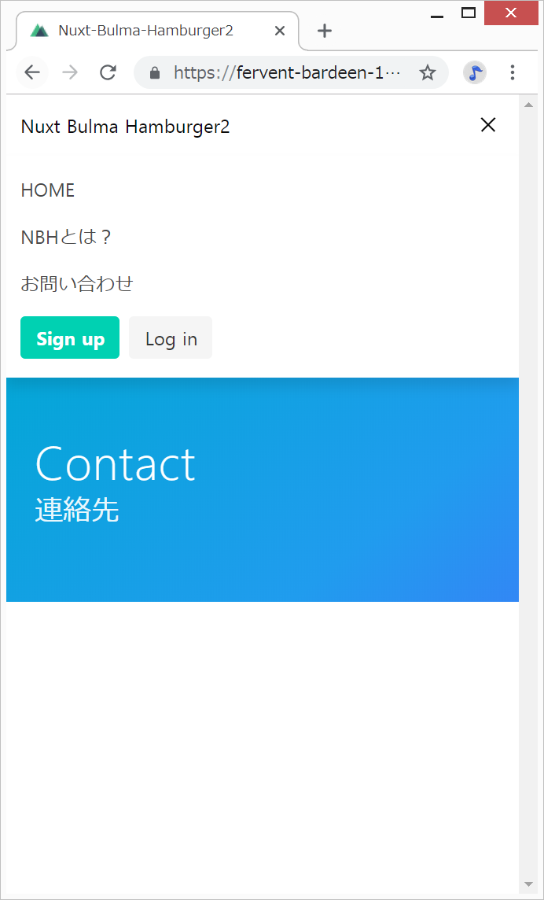Close the Nuxt-Bulma-Hamburger2 tab

click(x=279, y=31)
